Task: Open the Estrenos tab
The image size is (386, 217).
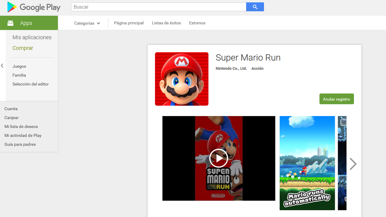Action: click(197, 23)
